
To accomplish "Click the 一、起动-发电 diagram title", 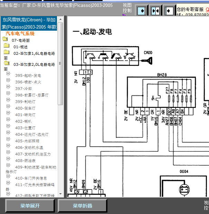I will coord(92,32).
